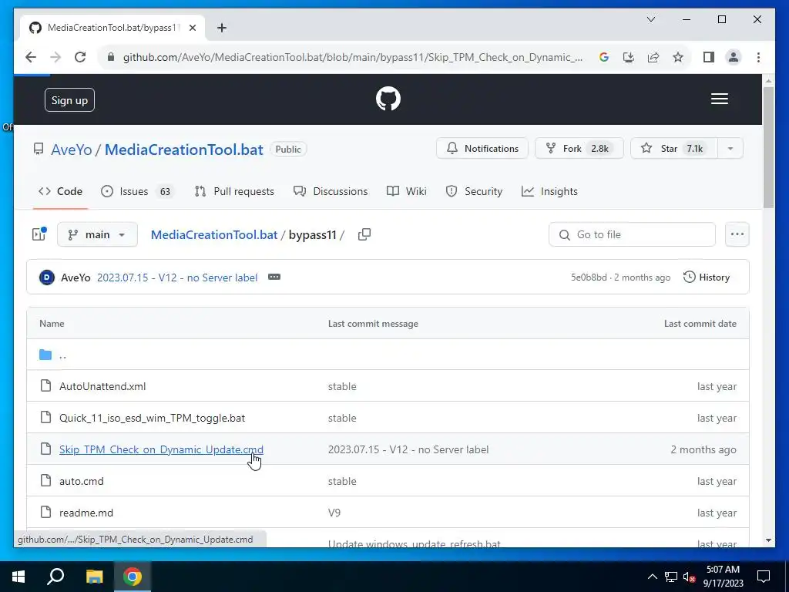Switch to the Issues tab

click(137, 191)
